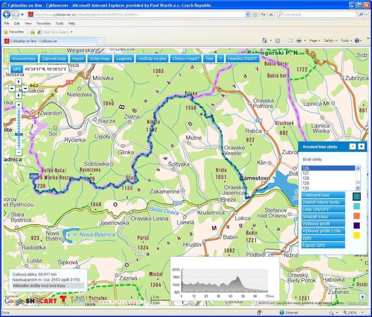Viewport: 372px width, 317px height.
Task: Pan the map up with arrow button
Action: 18,81
